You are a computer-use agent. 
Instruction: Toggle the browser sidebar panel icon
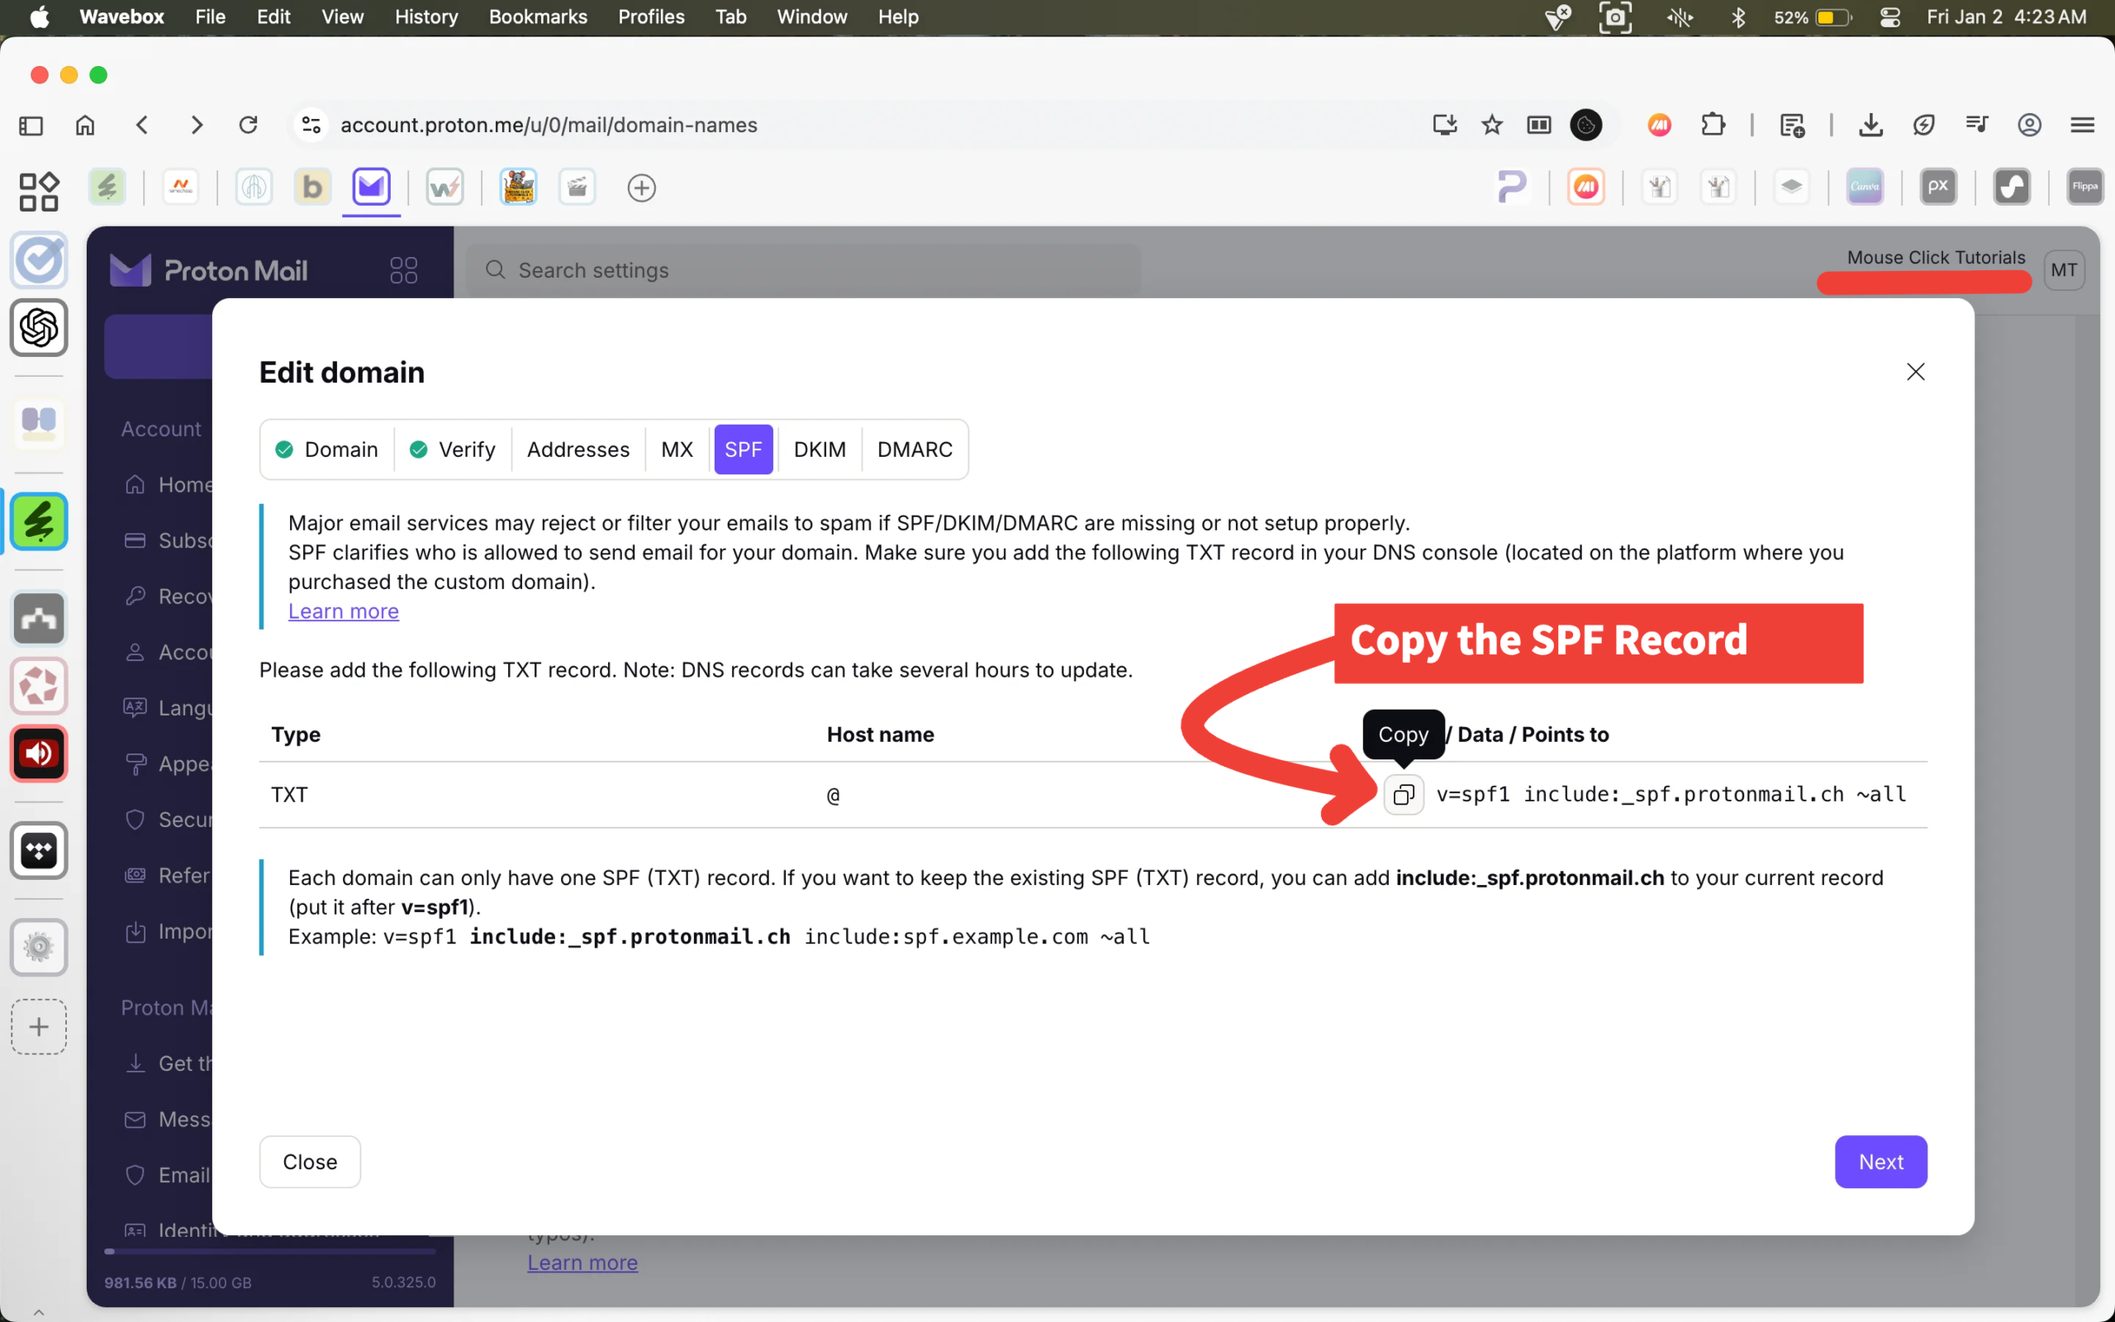click(31, 125)
